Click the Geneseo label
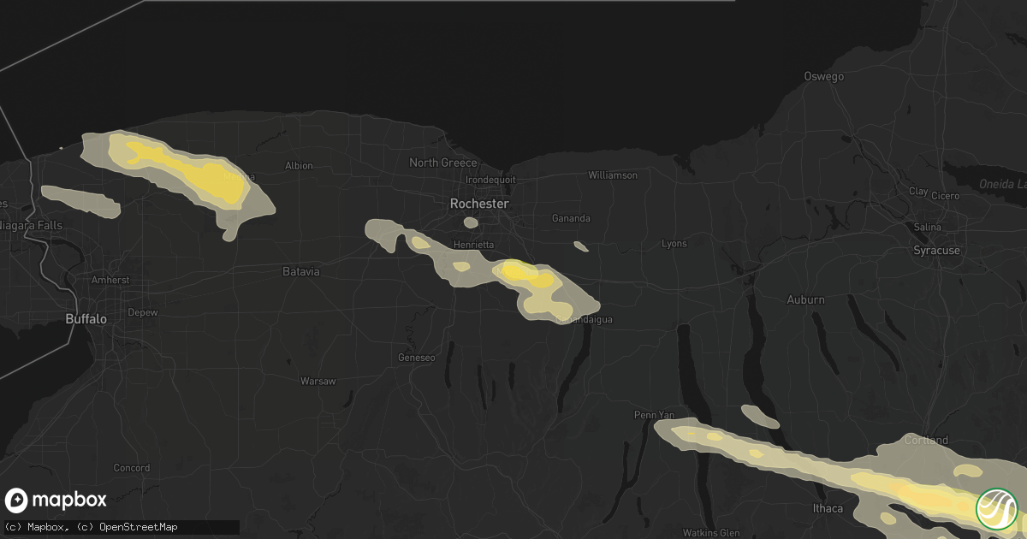 (419, 357)
